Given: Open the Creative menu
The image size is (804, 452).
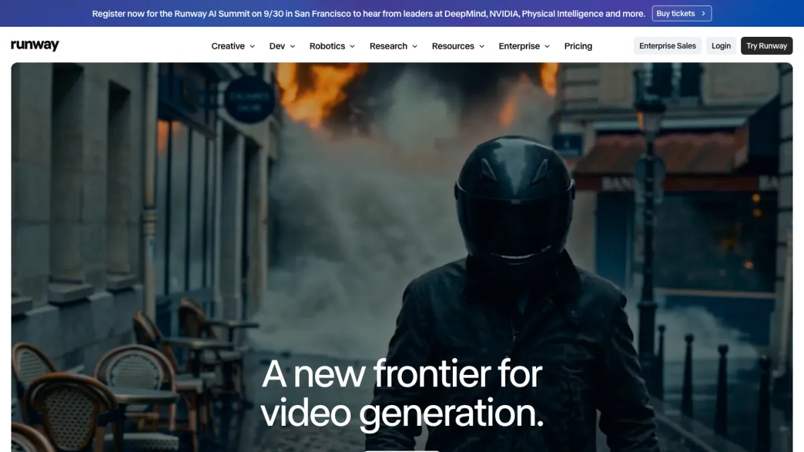Looking at the screenshot, I should 233,46.
